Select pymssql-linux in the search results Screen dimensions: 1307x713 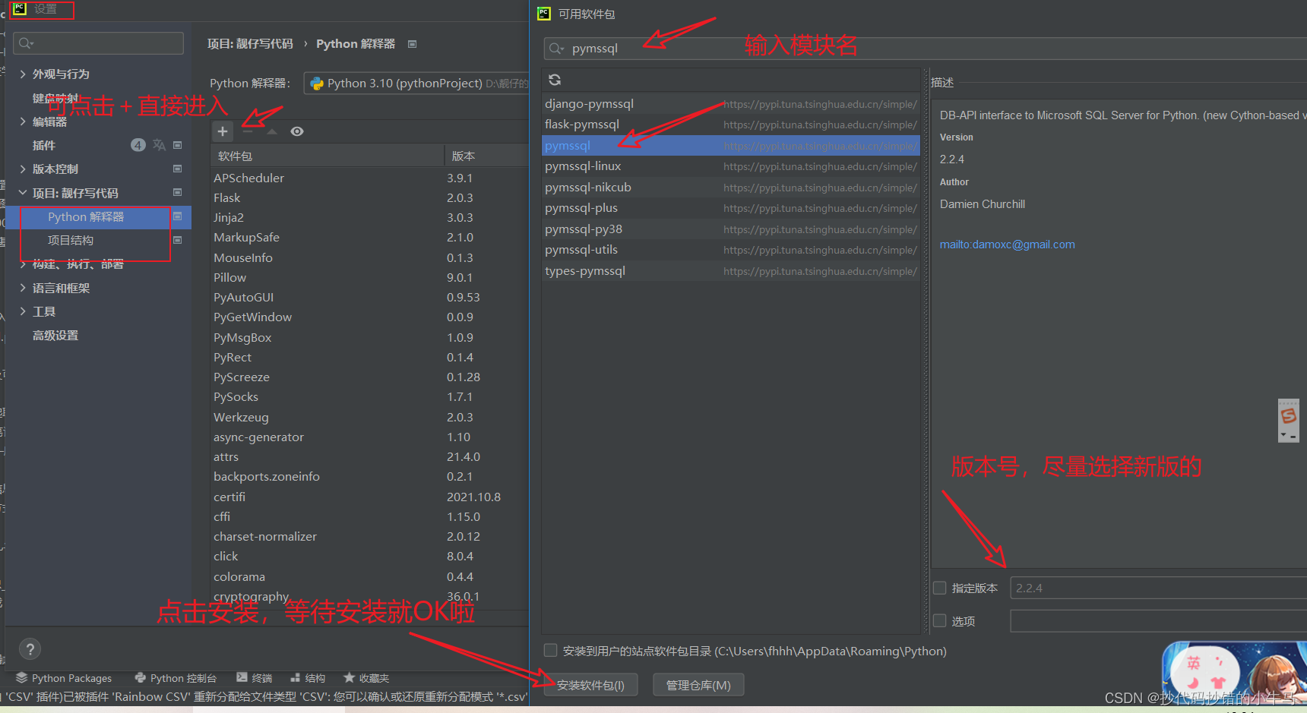point(584,166)
